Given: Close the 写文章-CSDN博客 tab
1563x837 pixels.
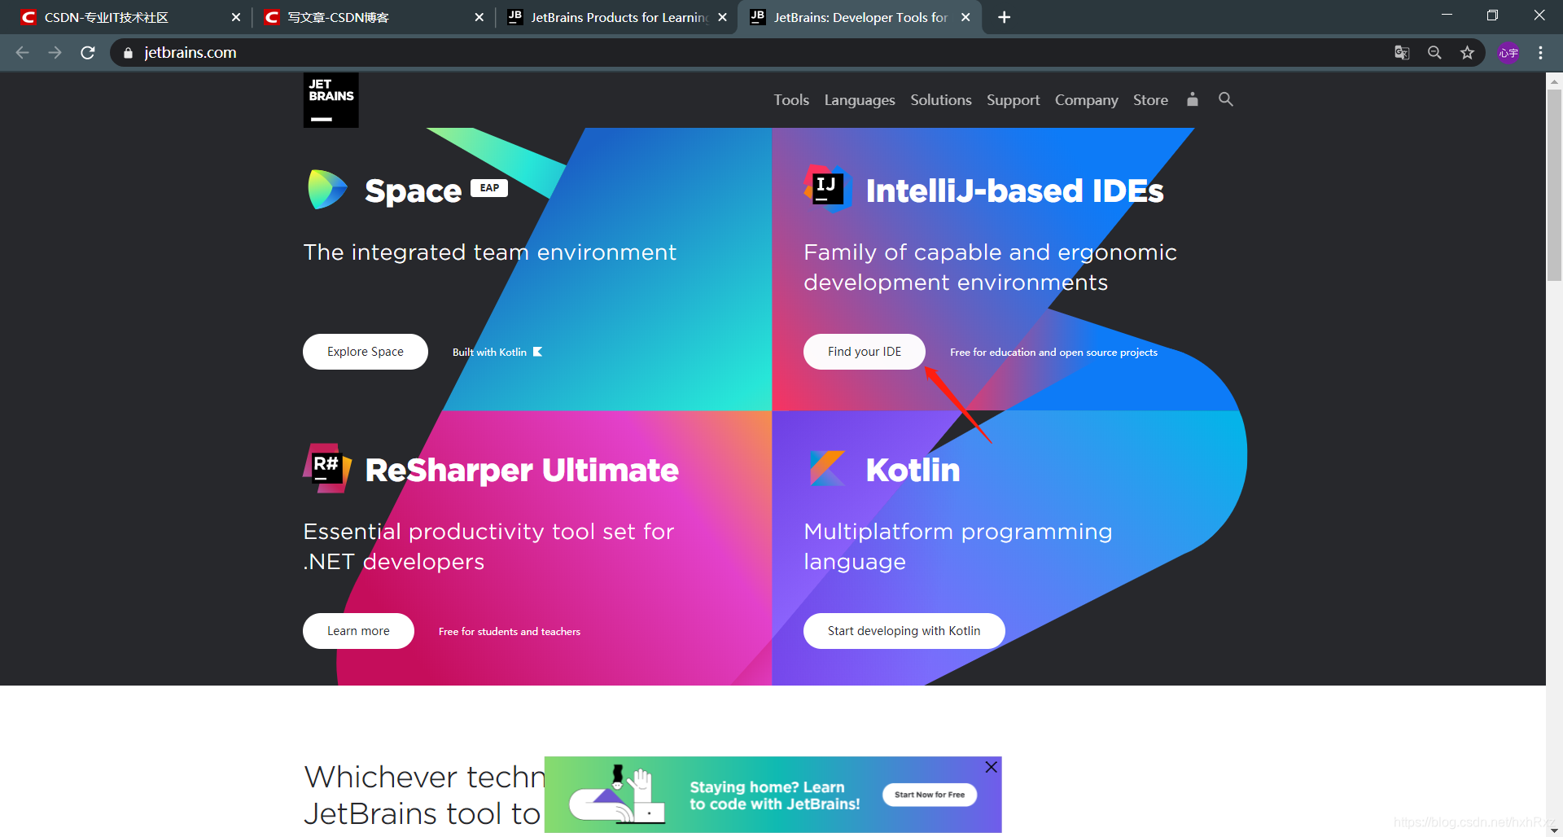Looking at the screenshot, I should pyautogui.click(x=479, y=17).
